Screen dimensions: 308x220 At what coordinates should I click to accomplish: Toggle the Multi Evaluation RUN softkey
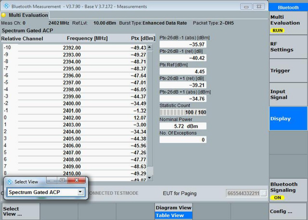(288, 23)
